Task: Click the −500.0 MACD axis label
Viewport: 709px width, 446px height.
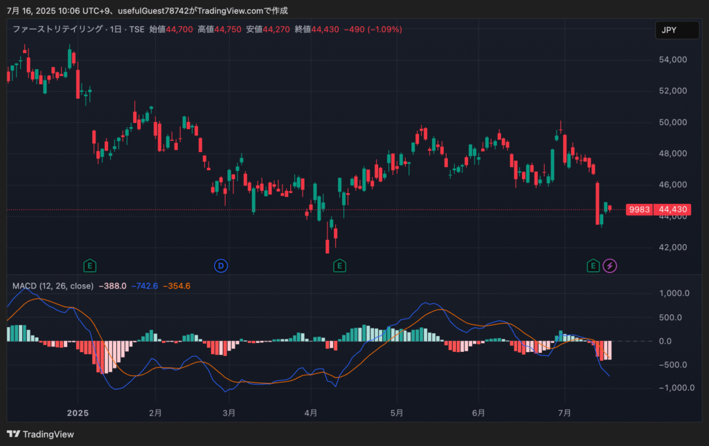Action: (x=673, y=364)
